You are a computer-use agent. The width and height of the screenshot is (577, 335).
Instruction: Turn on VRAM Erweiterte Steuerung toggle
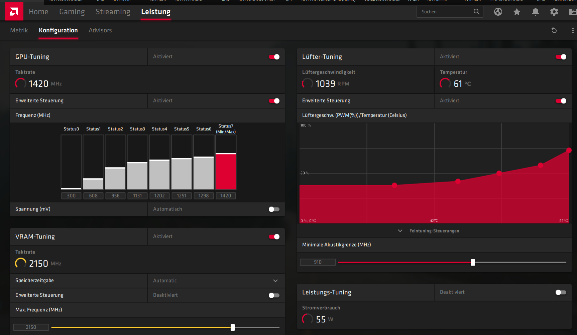point(274,295)
